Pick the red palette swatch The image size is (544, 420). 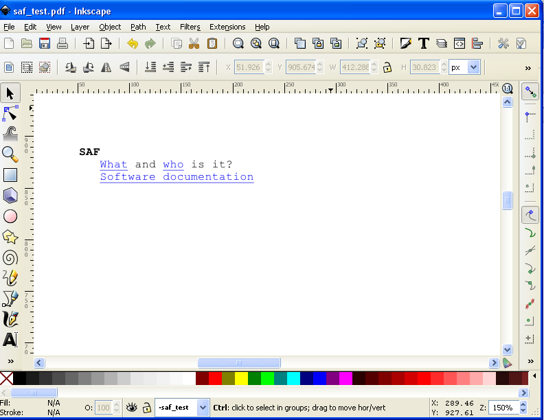215,378
